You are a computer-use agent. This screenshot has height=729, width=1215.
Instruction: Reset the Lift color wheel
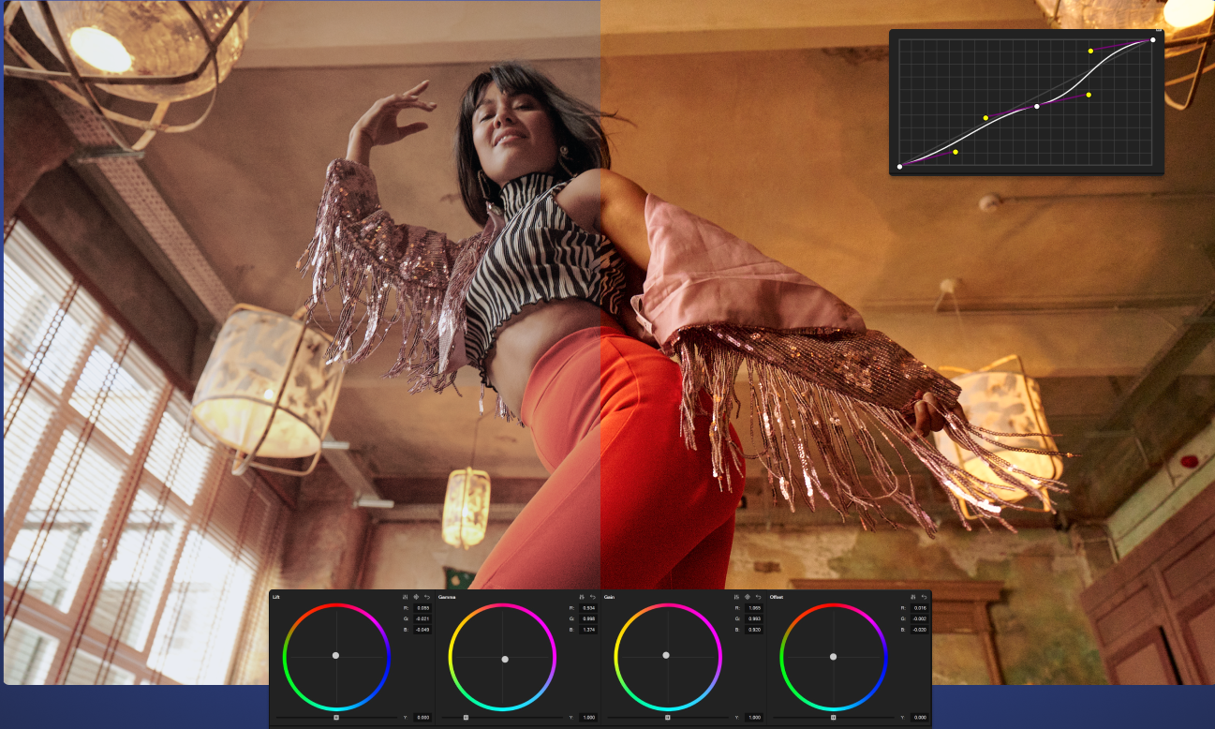click(427, 597)
